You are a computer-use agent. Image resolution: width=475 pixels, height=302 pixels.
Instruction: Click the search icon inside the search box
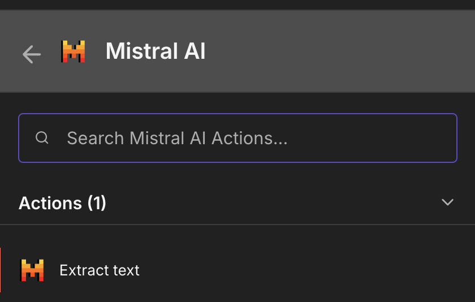click(x=42, y=138)
